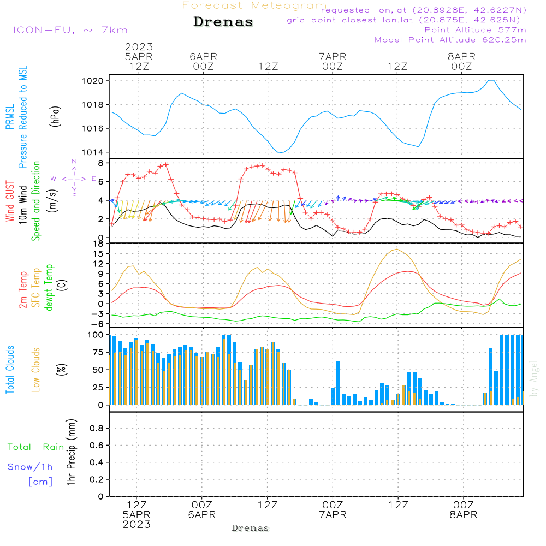Click the top 2023 5APR 12Z time label
The height and width of the screenshot is (546, 546).
[139, 56]
